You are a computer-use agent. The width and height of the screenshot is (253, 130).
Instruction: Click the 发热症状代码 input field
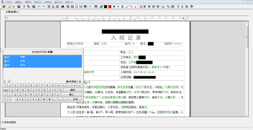(43, 52)
